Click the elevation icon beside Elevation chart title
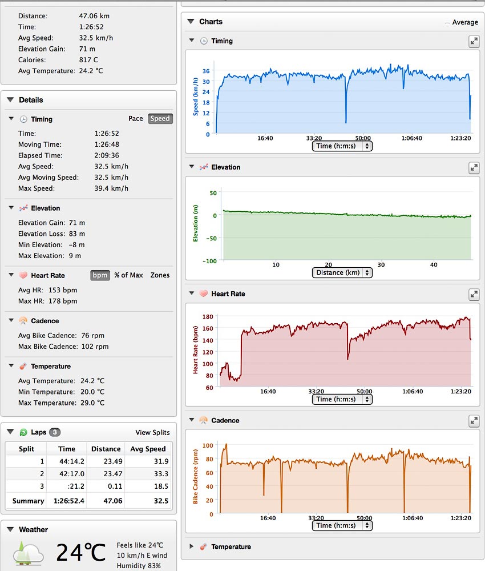Screen dimensions: 485x571 (204, 167)
